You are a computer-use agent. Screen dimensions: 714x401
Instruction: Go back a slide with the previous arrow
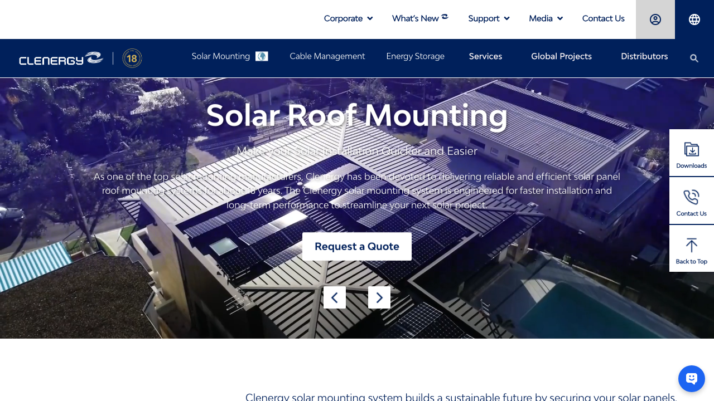pos(334,297)
